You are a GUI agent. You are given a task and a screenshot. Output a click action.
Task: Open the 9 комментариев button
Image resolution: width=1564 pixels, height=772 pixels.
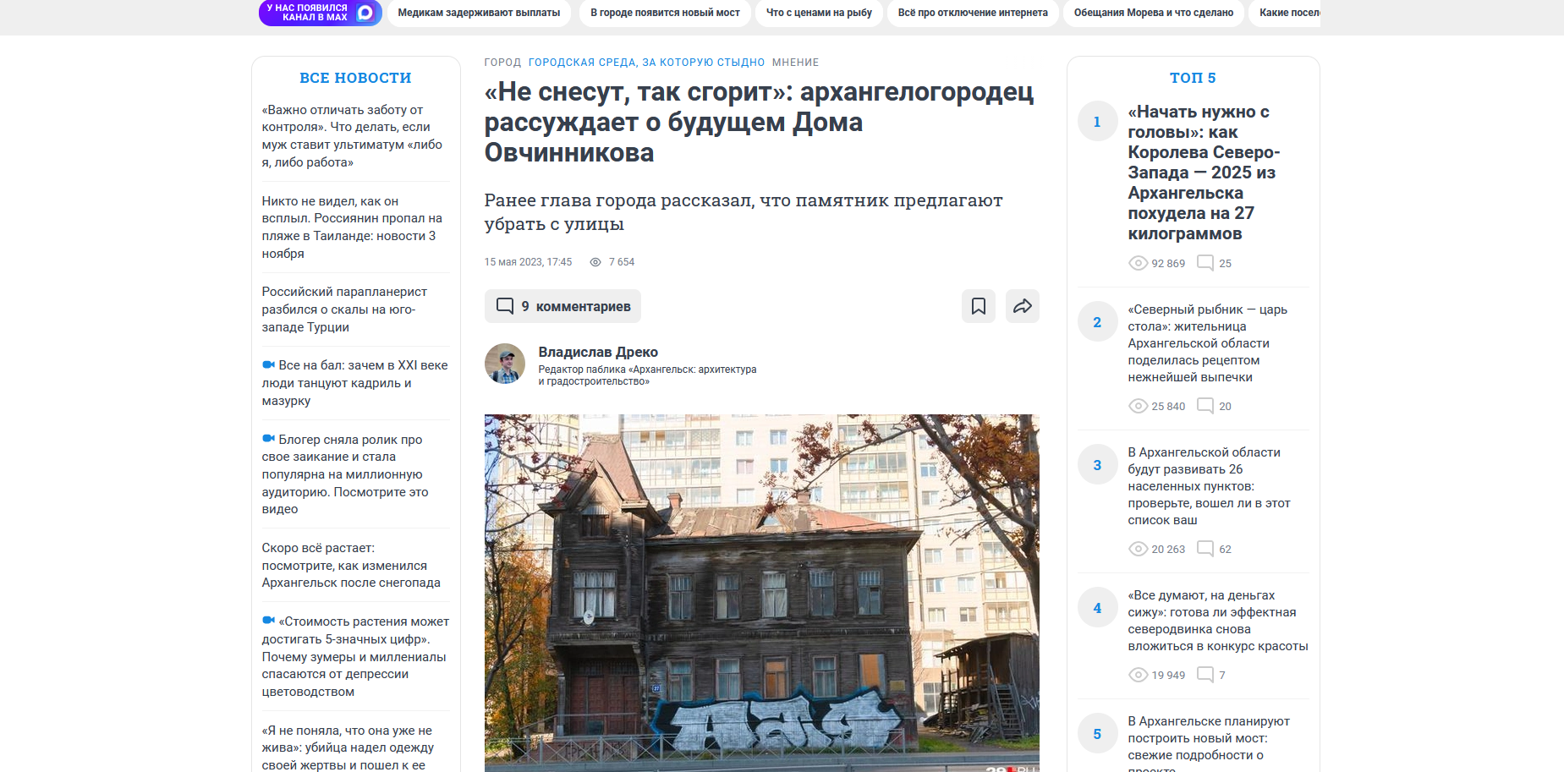(x=562, y=306)
